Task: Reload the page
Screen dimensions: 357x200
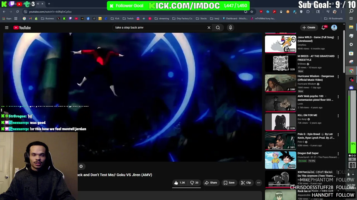Action: (17, 12)
